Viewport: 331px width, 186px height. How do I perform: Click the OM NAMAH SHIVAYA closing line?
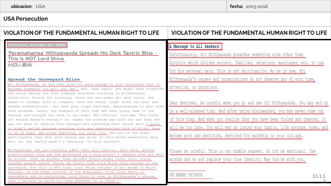pyautogui.click(x=186, y=175)
